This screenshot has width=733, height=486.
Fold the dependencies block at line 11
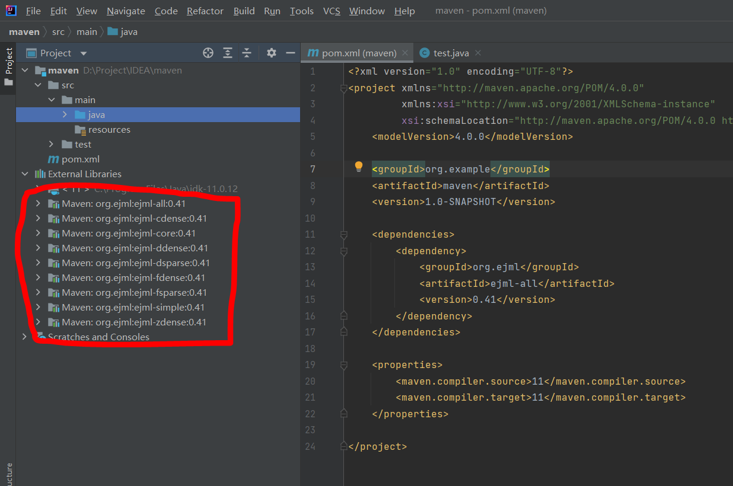343,235
